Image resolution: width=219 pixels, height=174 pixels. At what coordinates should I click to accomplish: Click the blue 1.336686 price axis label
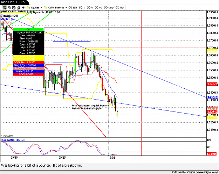pyautogui.click(x=212, y=97)
